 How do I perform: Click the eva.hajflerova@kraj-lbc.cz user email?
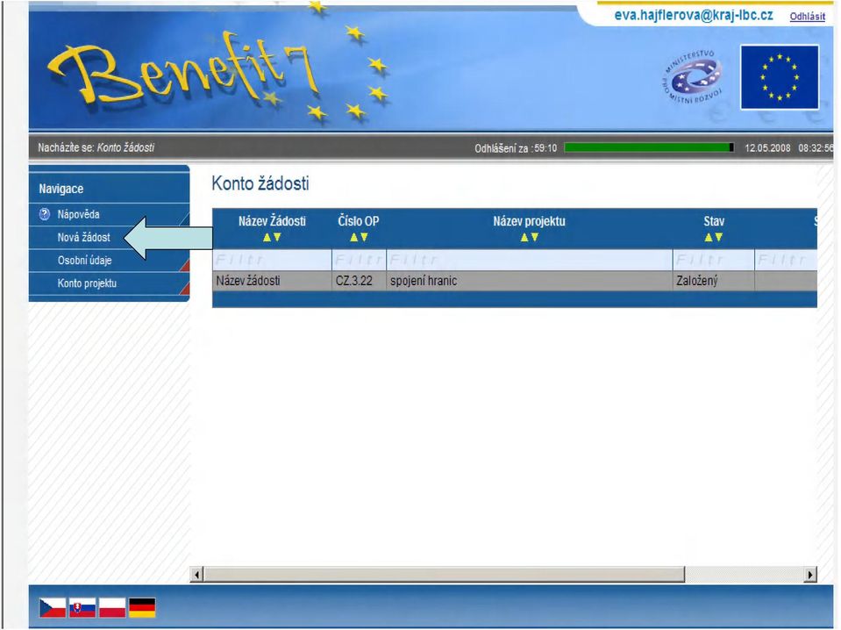coord(694,16)
